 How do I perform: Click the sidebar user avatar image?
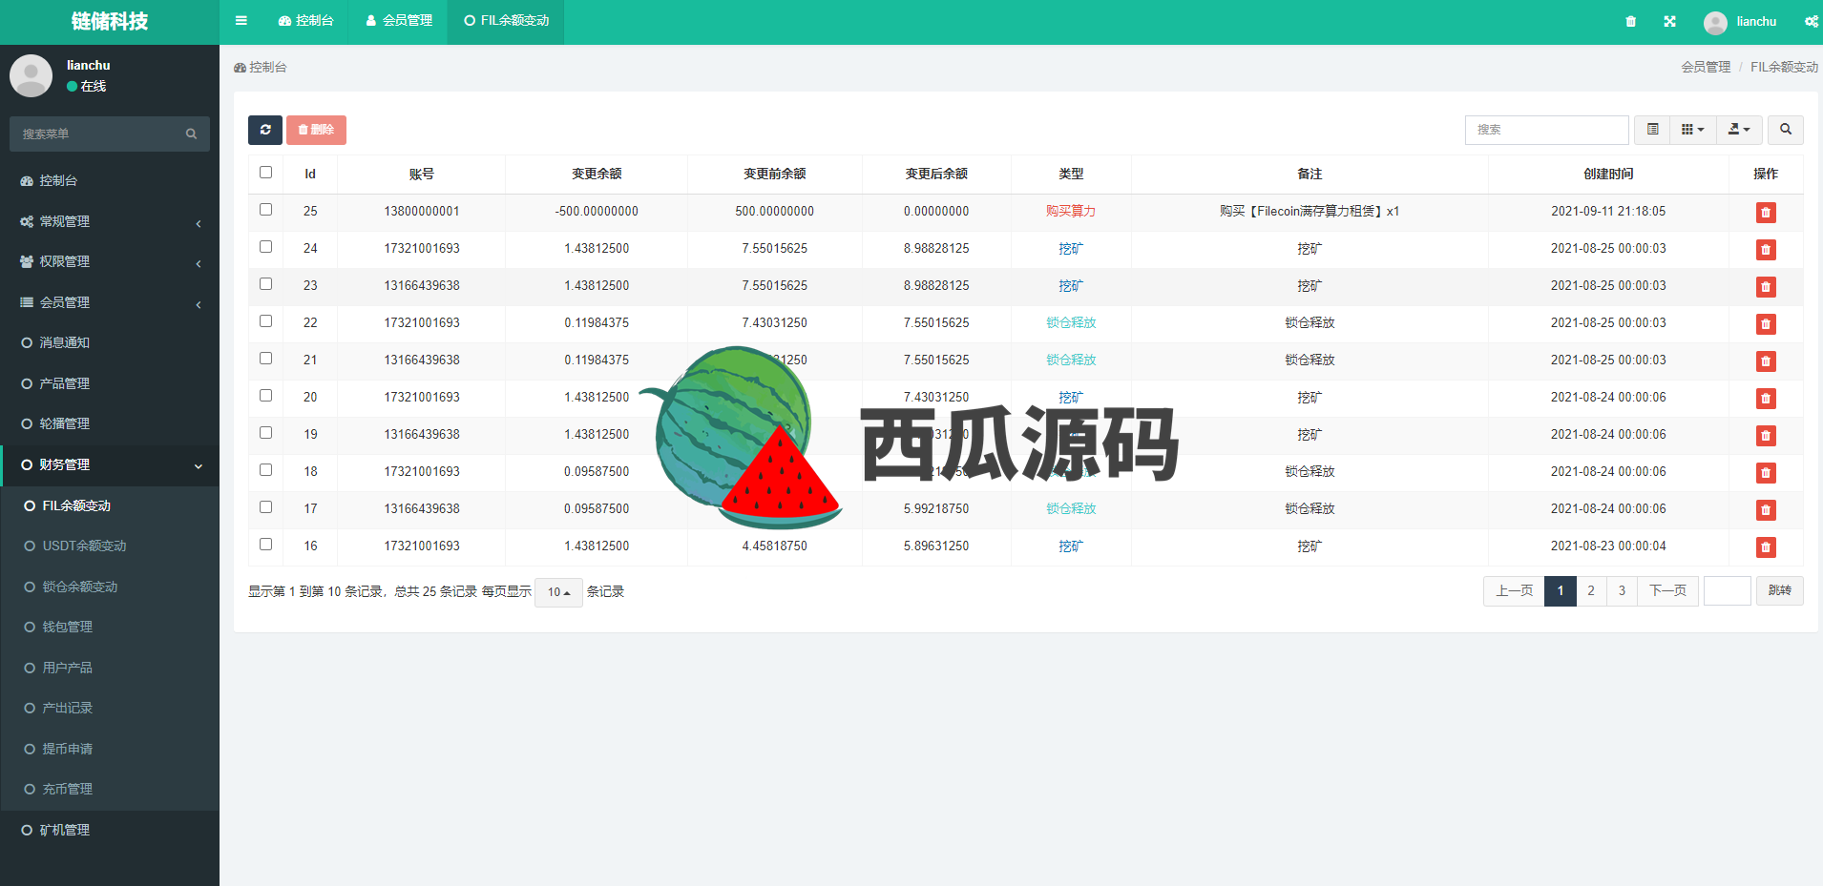31,75
